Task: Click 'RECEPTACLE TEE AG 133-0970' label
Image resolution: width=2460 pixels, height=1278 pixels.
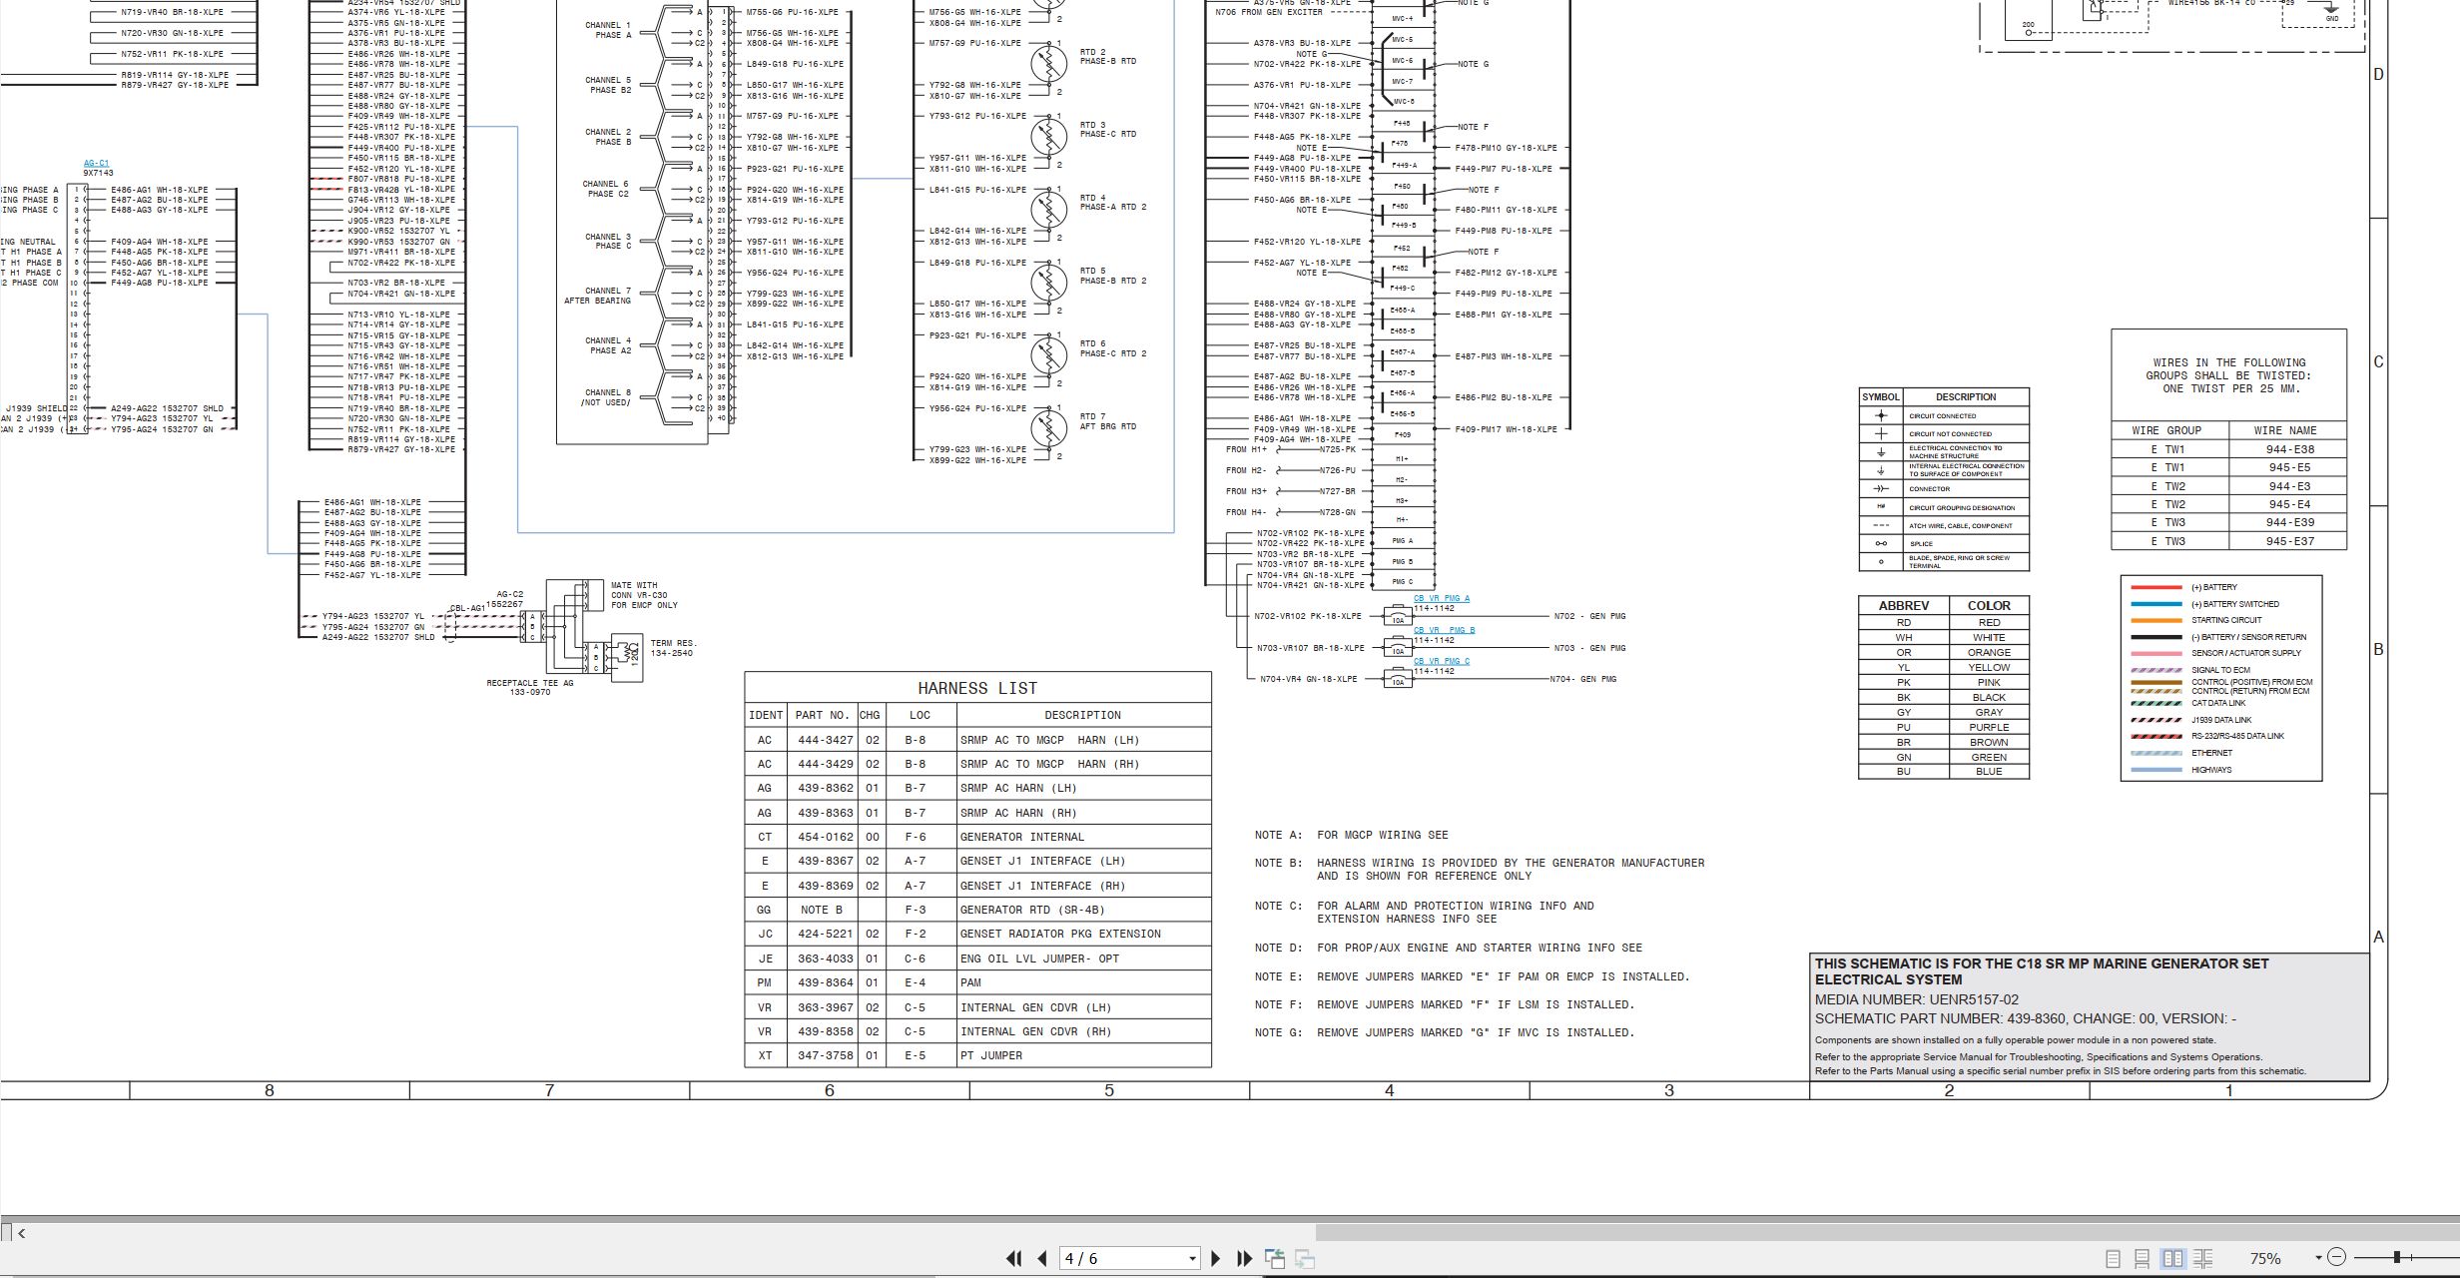Action: click(530, 688)
